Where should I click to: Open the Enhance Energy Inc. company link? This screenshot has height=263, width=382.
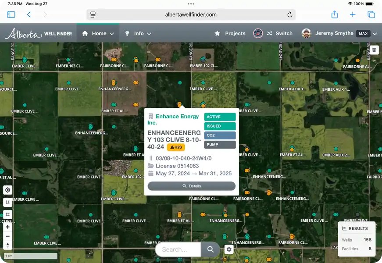point(173,119)
